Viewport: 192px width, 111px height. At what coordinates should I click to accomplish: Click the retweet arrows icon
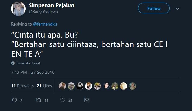(x=39, y=100)
